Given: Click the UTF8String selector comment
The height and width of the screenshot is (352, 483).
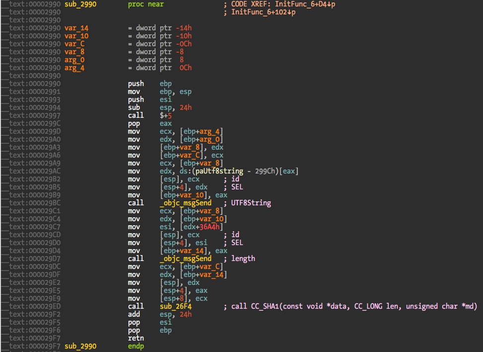Looking at the screenshot, I should point(252,203).
